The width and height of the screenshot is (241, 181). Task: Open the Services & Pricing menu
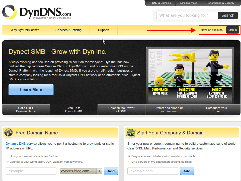(68, 30)
